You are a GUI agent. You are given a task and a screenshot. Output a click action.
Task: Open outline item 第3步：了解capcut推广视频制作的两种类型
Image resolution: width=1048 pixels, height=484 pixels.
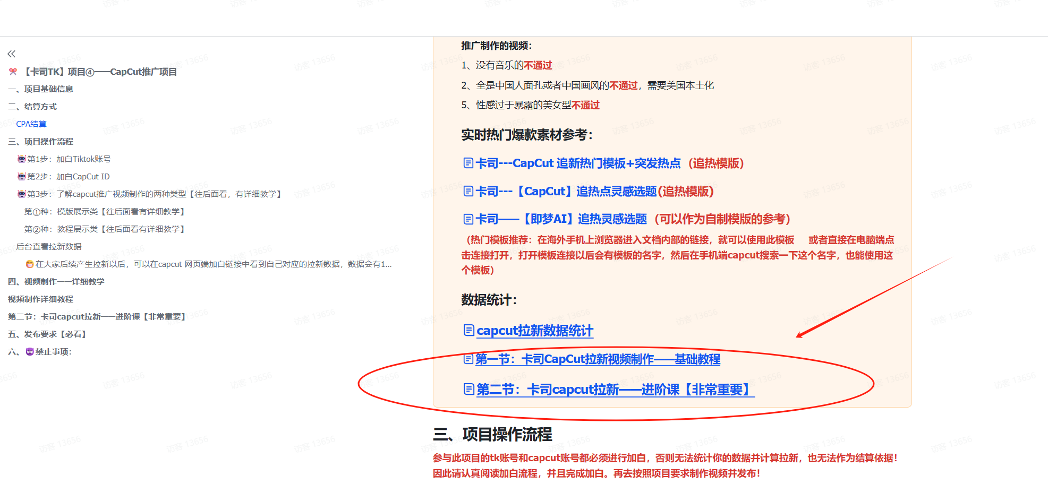[150, 194]
